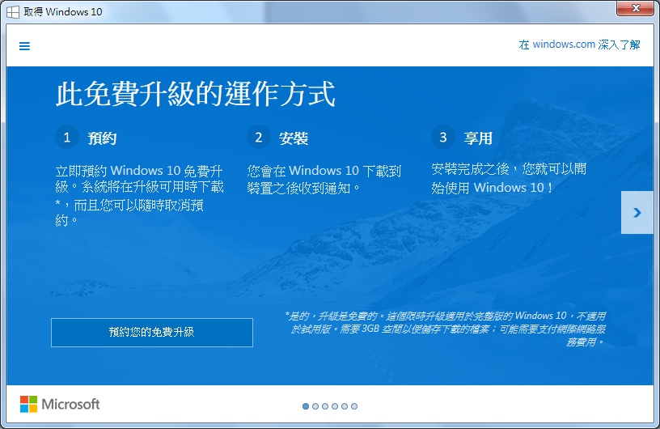The image size is (660, 429).
Task: Click the 立即預約 Windows 10 免費升級 paragraph
Action: 139,196
